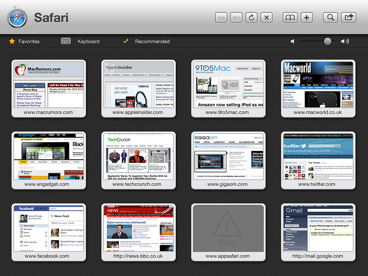Open the magnifying glass search
The width and height of the screenshot is (368, 276).
(x=330, y=17)
